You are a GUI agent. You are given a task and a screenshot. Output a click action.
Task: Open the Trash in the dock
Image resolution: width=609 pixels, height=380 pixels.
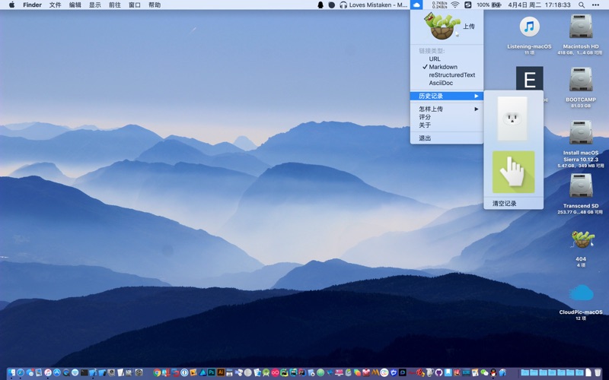(598, 372)
